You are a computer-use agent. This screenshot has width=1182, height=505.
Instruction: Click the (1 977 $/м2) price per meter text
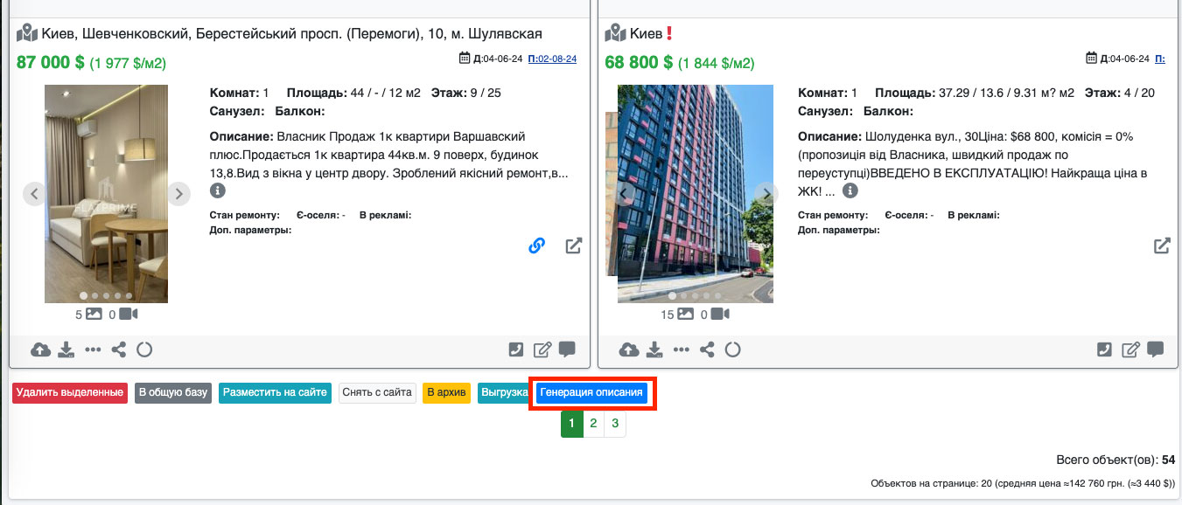point(128,63)
